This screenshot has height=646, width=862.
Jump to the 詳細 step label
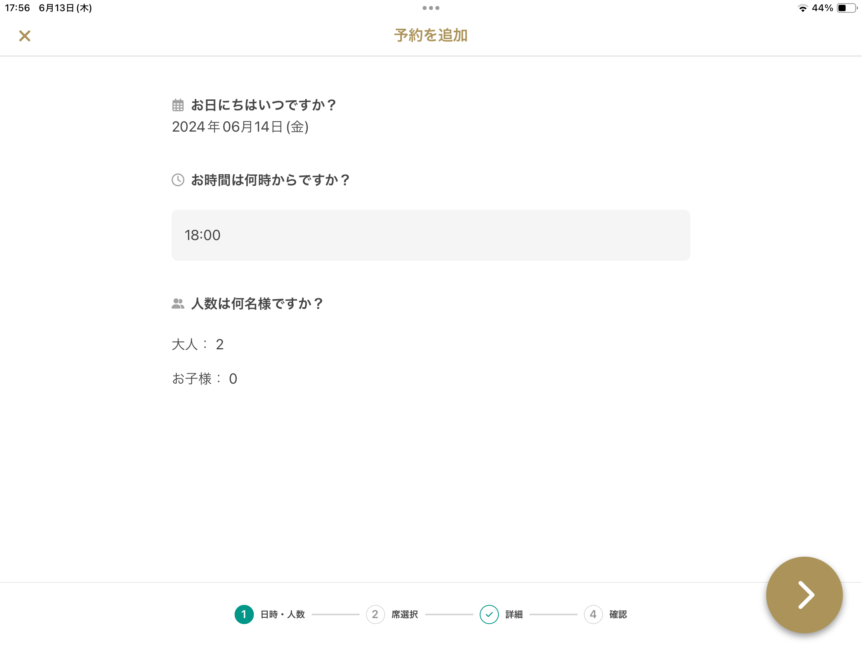(x=514, y=614)
